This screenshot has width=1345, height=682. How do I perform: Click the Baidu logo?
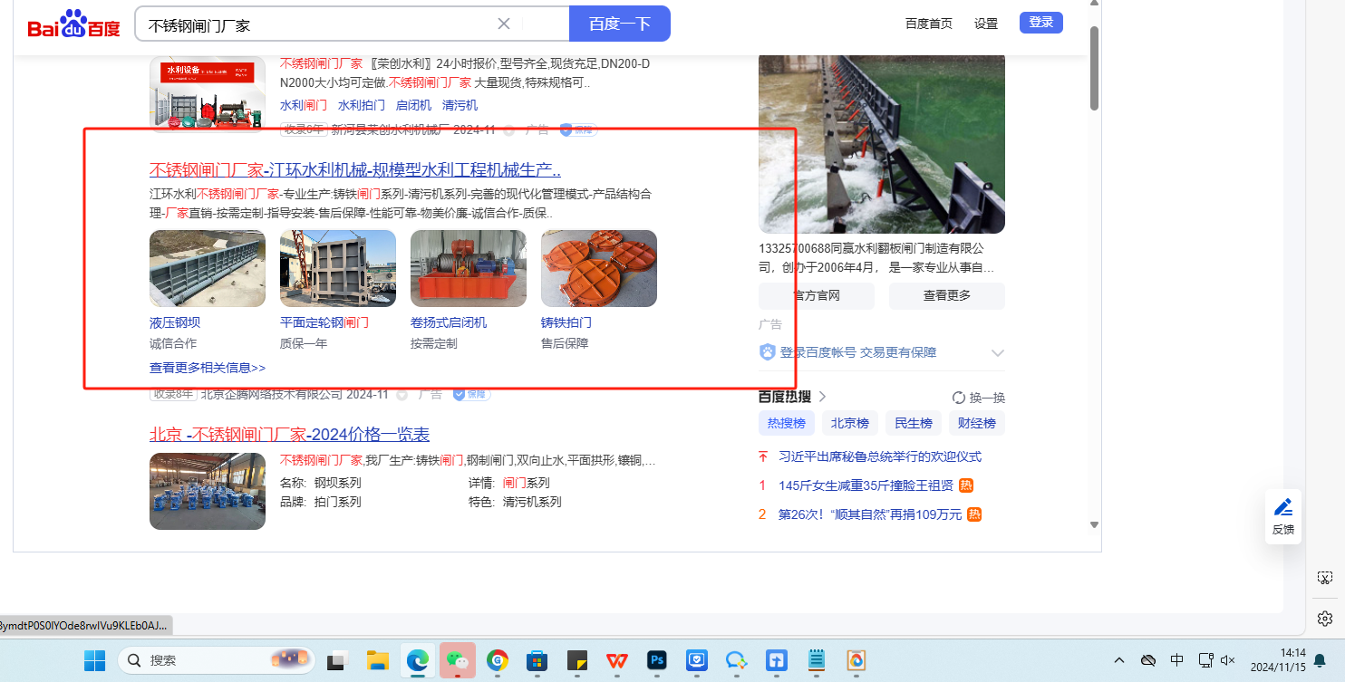(73, 24)
